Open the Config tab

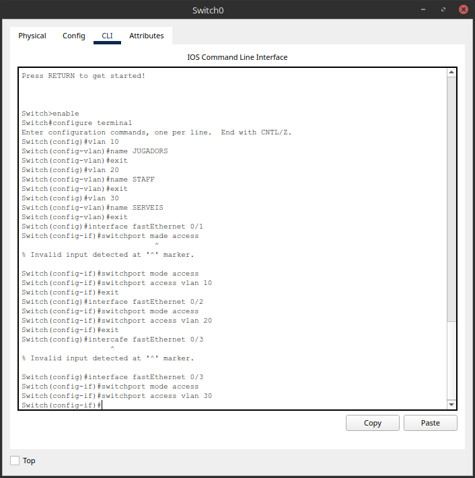(74, 36)
